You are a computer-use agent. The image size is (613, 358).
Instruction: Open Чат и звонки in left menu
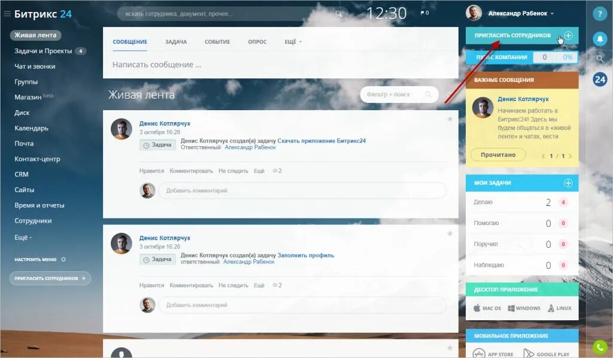pyautogui.click(x=35, y=66)
